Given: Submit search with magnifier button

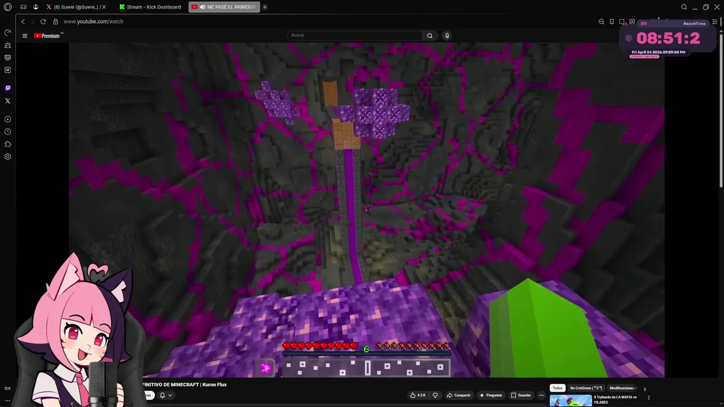Looking at the screenshot, I should [430, 36].
